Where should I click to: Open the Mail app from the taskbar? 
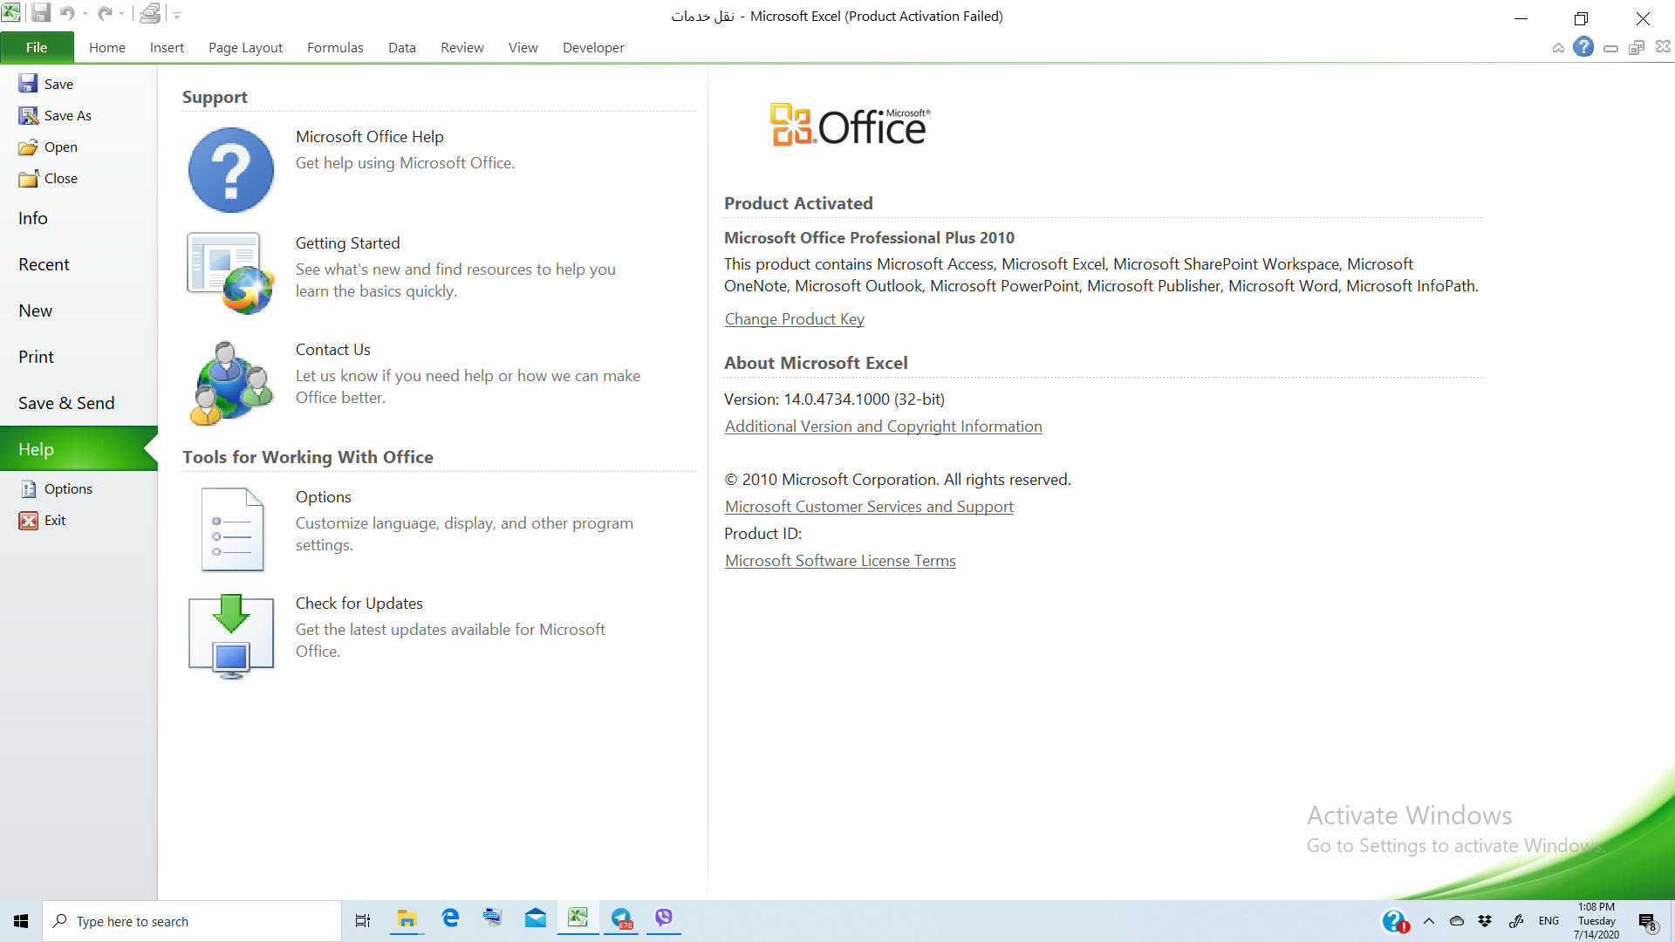click(536, 919)
